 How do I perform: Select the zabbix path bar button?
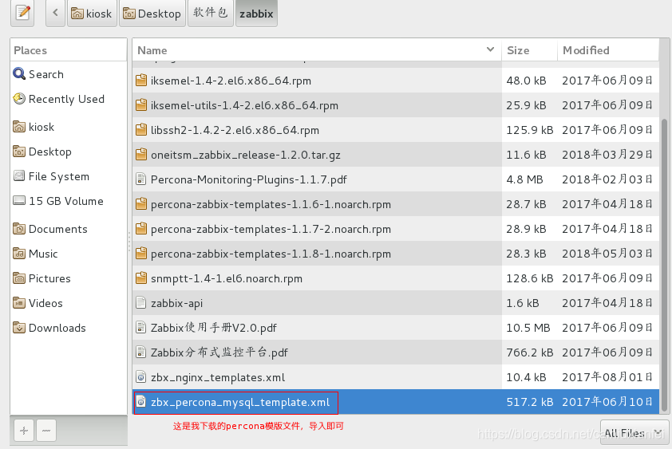tap(256, 14)
